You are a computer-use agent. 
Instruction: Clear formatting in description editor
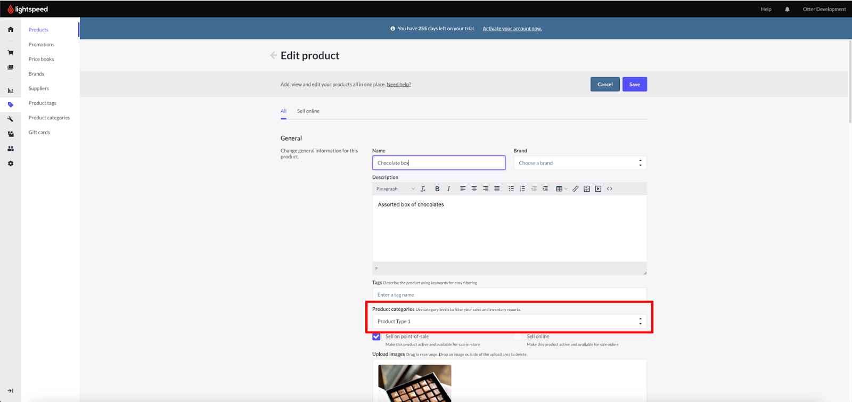423,188
